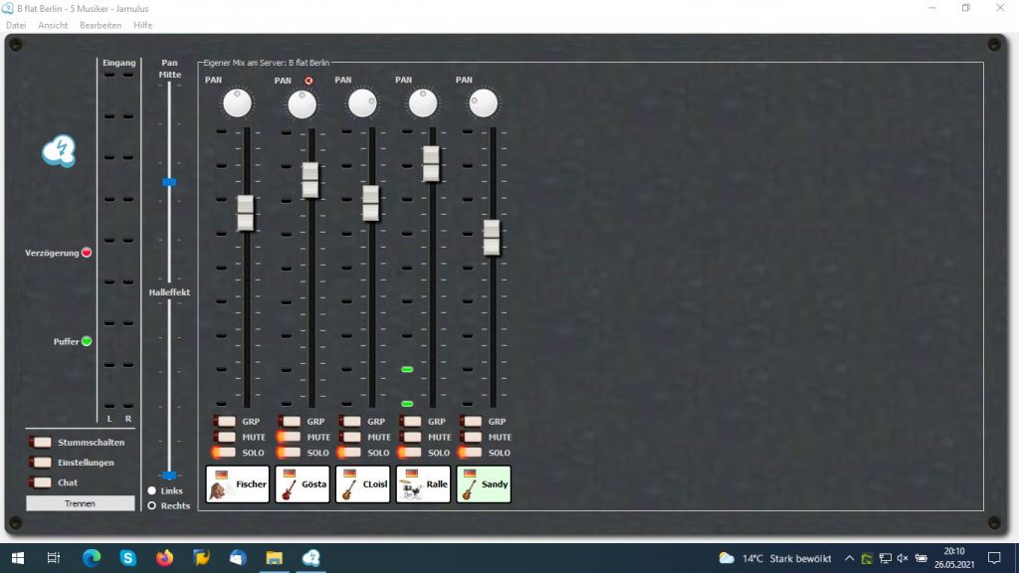This screenshot has height=573, width=1019.
Task: Click Gösta's electric guitar icon
Action: coord(290,488)
